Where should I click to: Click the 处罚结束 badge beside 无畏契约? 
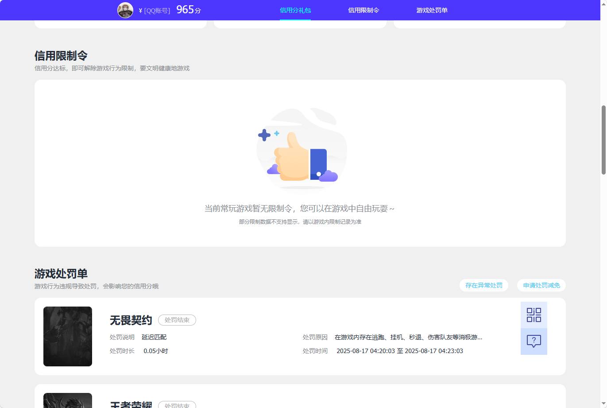click(x=177, y=320)
